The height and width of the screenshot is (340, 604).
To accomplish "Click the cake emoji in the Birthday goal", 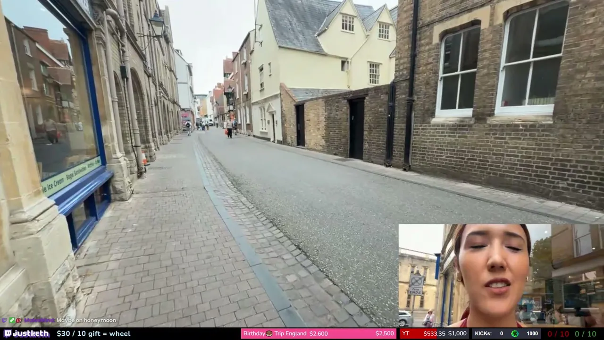I will 269,333.
